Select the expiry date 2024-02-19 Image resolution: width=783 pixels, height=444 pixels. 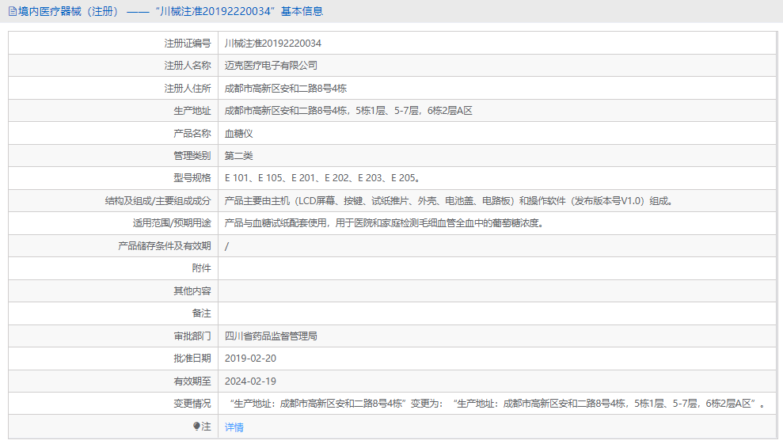click(x=250, y=381)
